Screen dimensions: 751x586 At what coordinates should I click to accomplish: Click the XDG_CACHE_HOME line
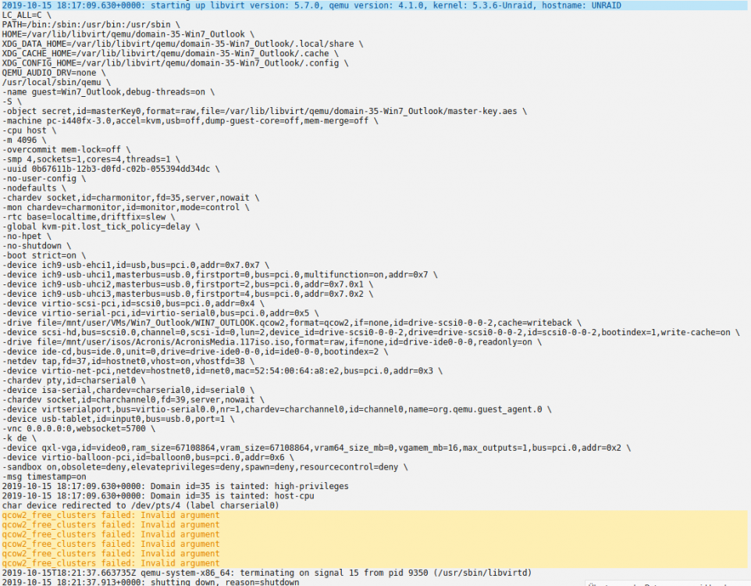pyautogui.click(x=170, y=53)
